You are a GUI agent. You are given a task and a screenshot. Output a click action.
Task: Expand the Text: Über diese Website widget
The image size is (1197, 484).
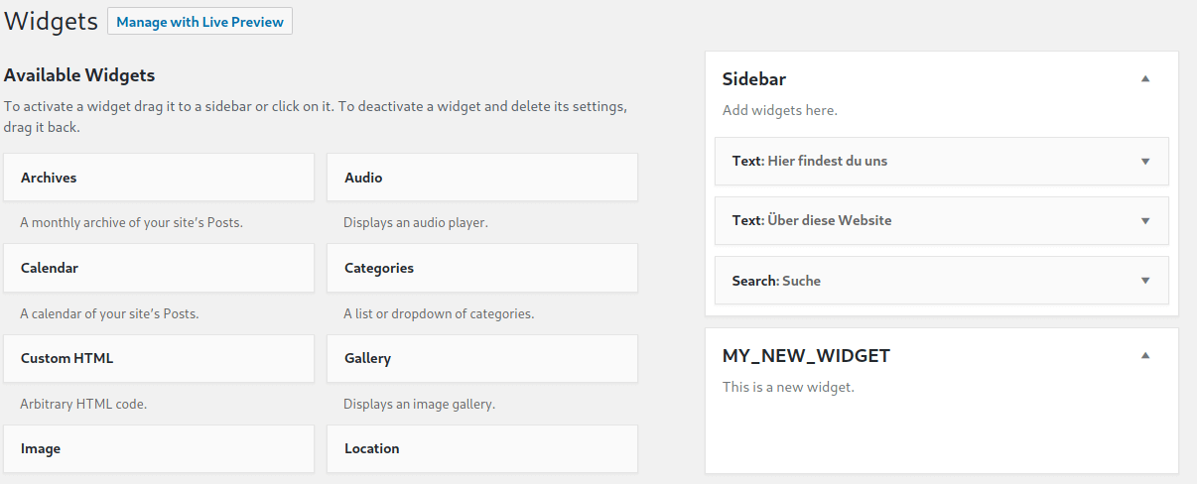point(1145,220)
